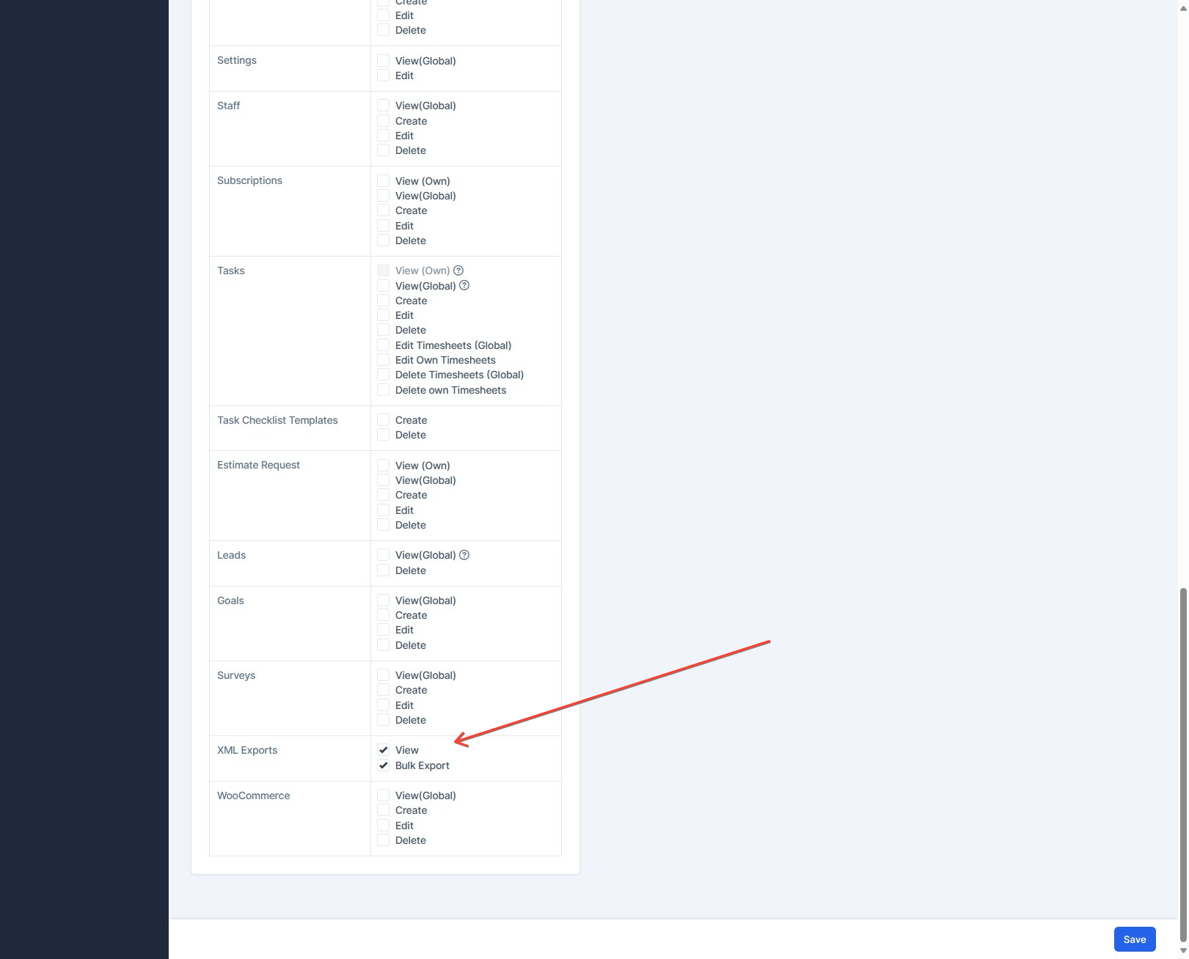1189x959 pixels.
Task: Enable WooCommerce Create permission
Action: (383, 810)
